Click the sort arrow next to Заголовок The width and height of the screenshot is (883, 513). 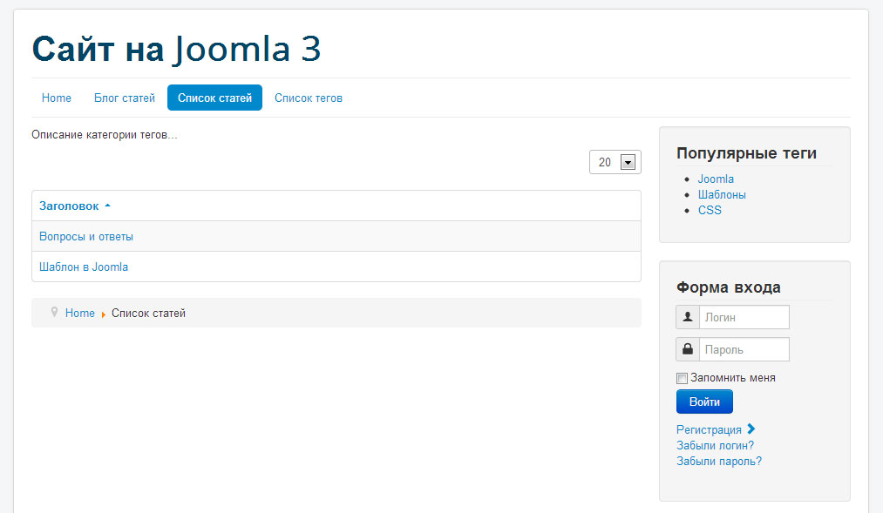coord(107,206)
